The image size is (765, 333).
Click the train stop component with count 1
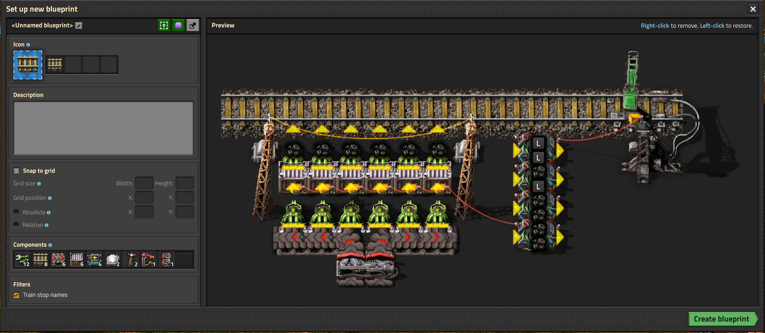click(149, 259)
